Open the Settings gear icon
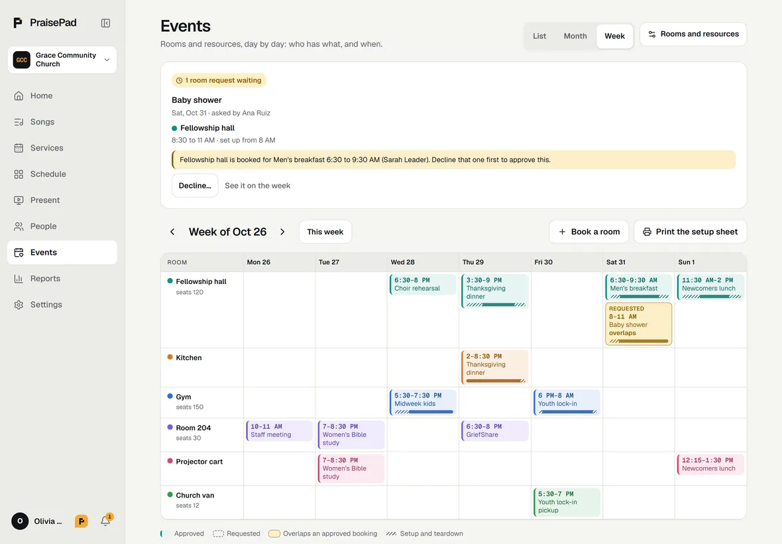Image resolution: width=782 pixels, height=544 pixels. point(19,305)
